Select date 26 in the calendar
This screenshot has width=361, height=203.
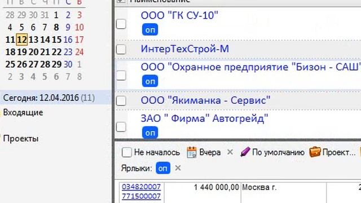pyautogui.click(x=22, y=64)
